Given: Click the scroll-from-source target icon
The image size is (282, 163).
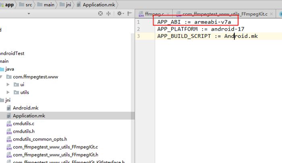Looking at the screenshot, I should click(x=101, y=13).
